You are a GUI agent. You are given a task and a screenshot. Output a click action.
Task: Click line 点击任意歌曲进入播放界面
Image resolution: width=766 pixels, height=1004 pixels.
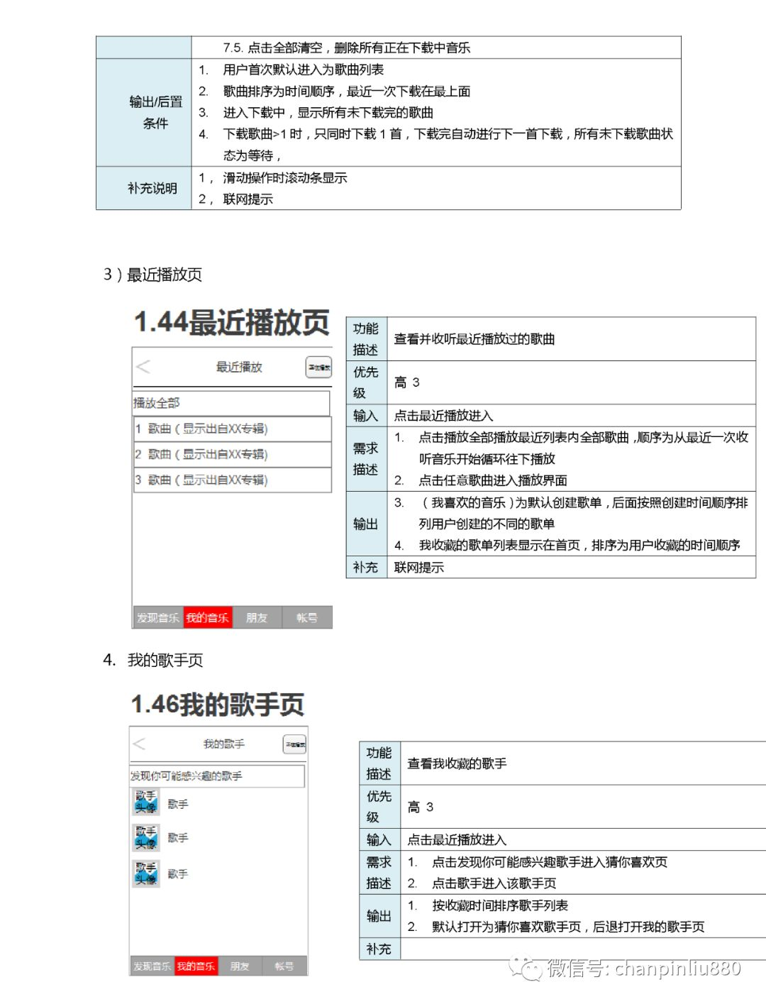click(493, 480)
